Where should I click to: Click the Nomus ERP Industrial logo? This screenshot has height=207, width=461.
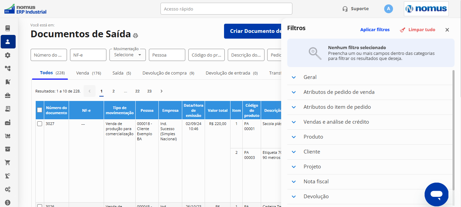click(25, 9)
